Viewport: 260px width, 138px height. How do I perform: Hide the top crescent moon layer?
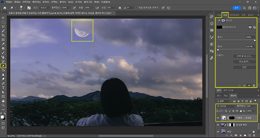coord(218,118)
